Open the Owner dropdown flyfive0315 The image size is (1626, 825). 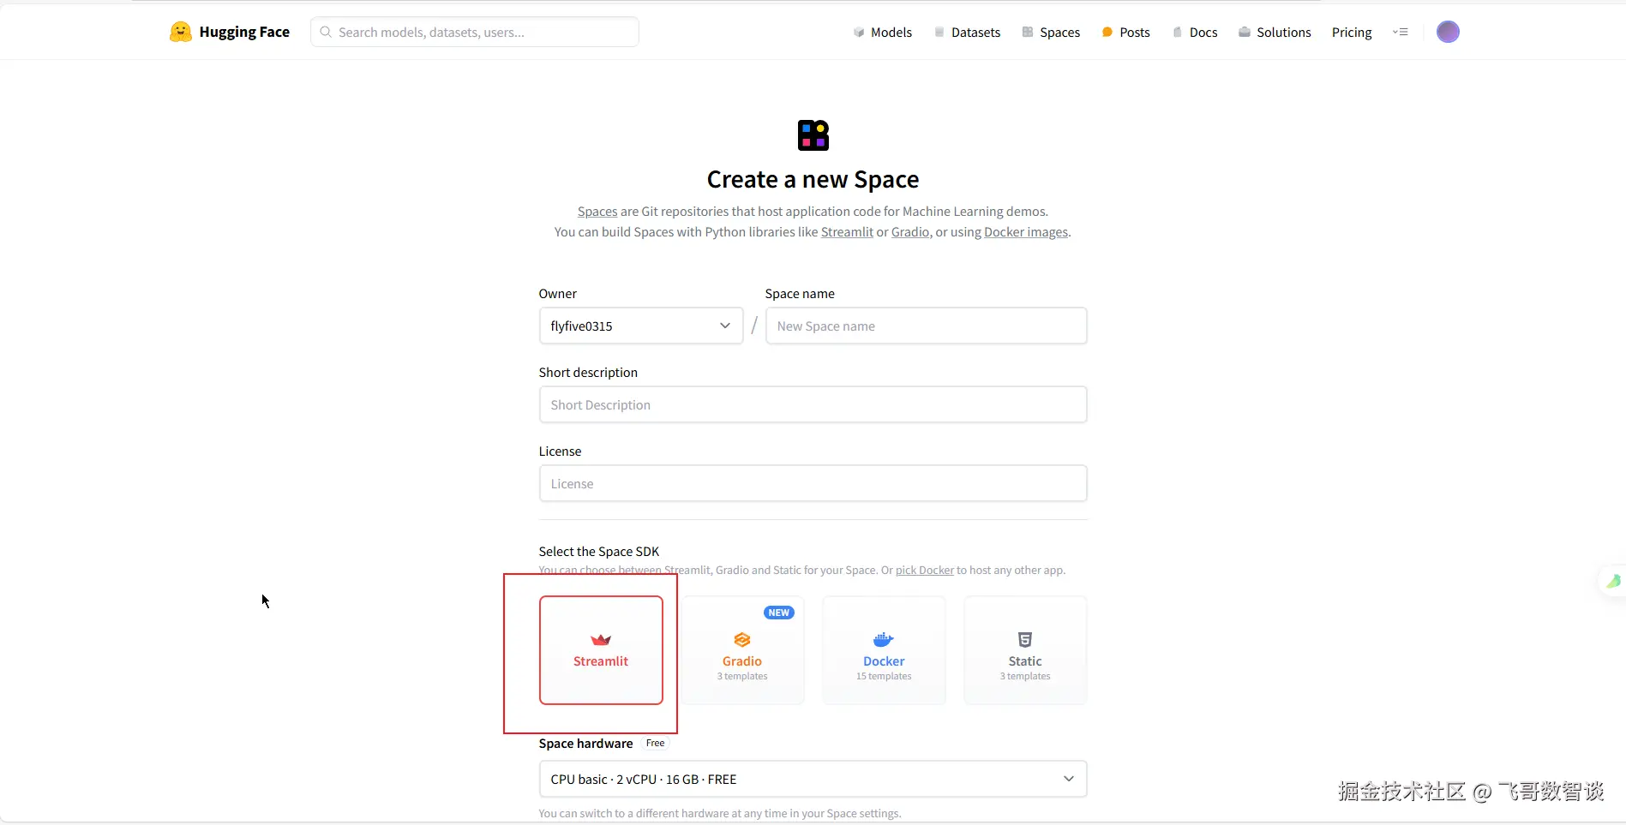pyautogui.click(x=641, y=326)
